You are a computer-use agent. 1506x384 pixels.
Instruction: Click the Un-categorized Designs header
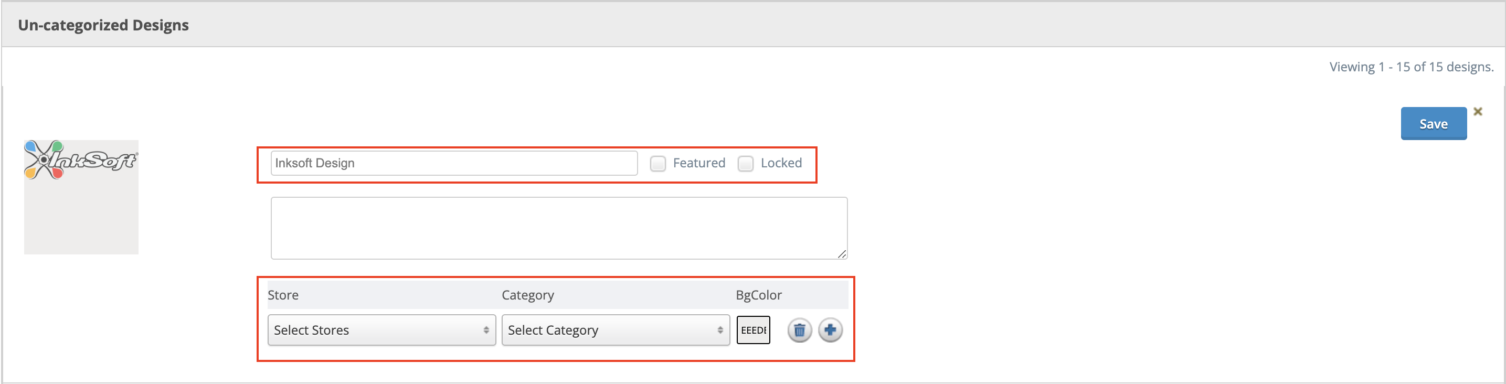pyautogui.click(x=103, y=25)
